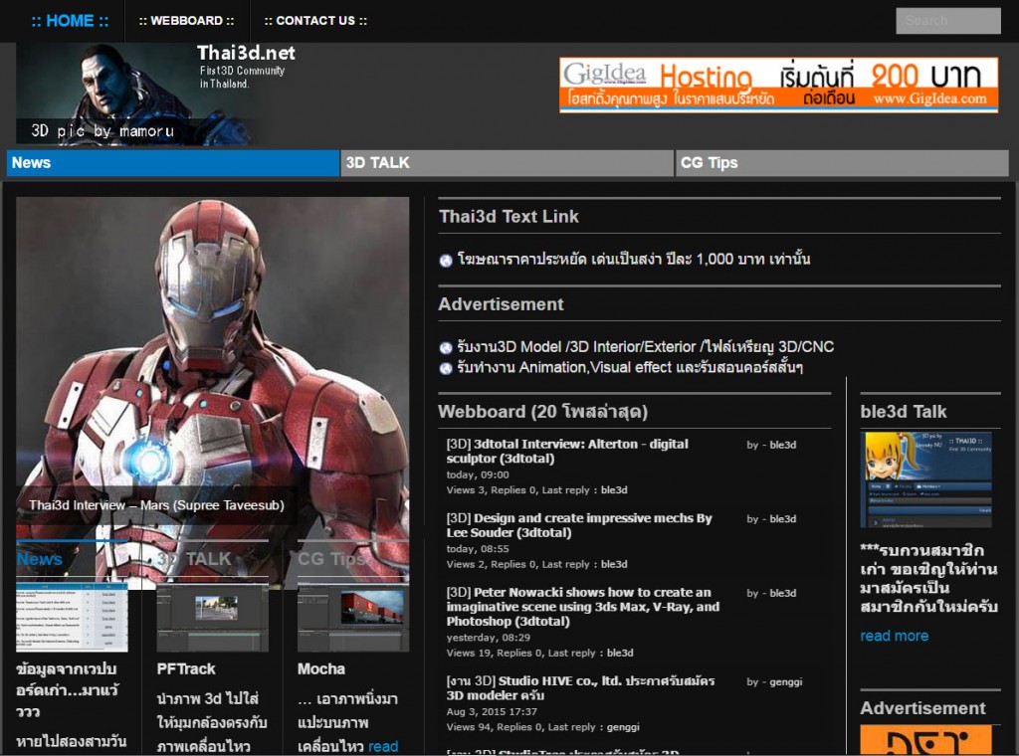Open the PFTrack article title

pos(186,669)
